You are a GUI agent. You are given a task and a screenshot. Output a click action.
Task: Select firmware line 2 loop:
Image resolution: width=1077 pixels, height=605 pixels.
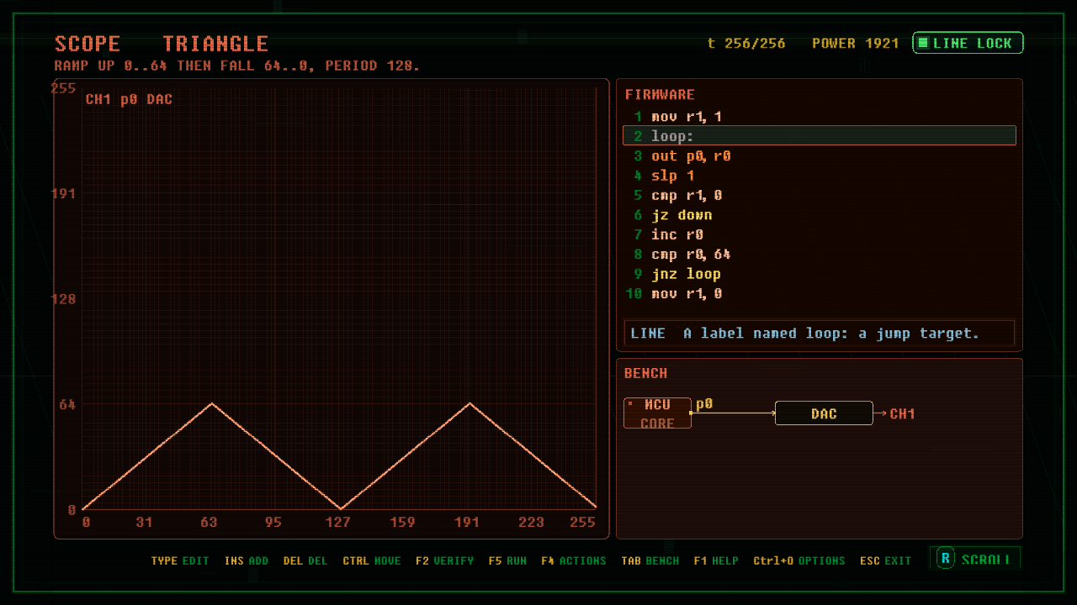pos(820,136)
